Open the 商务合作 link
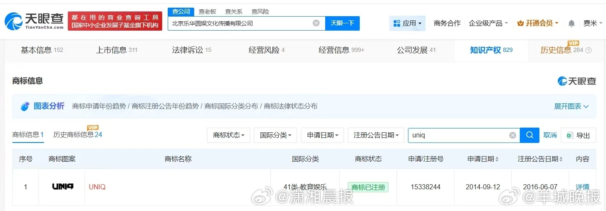The image size is (606, 211). [447, 23]
